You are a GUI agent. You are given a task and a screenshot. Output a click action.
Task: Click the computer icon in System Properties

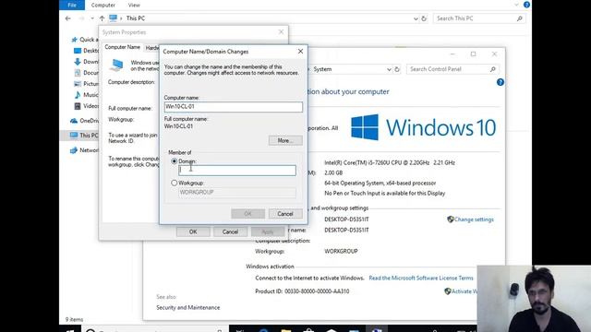(x=116, y=65)
